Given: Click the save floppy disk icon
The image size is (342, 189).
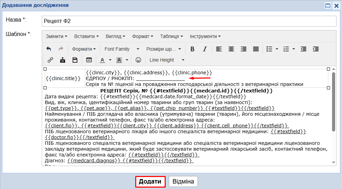Looking at the screenshot, I should click(x=75, y=60).
